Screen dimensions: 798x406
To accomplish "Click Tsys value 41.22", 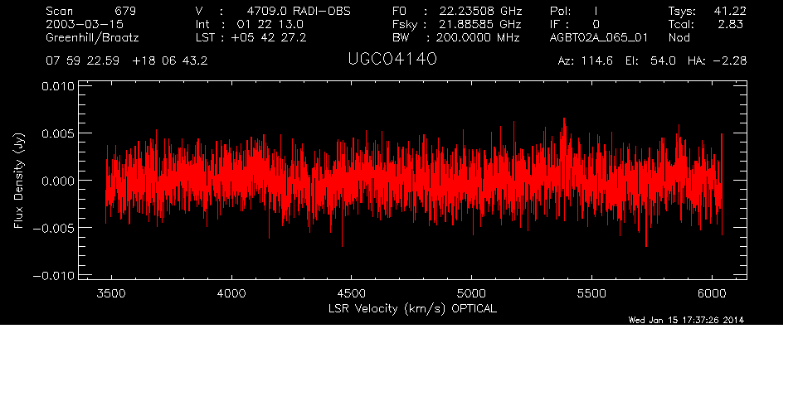I will (730, 11).
